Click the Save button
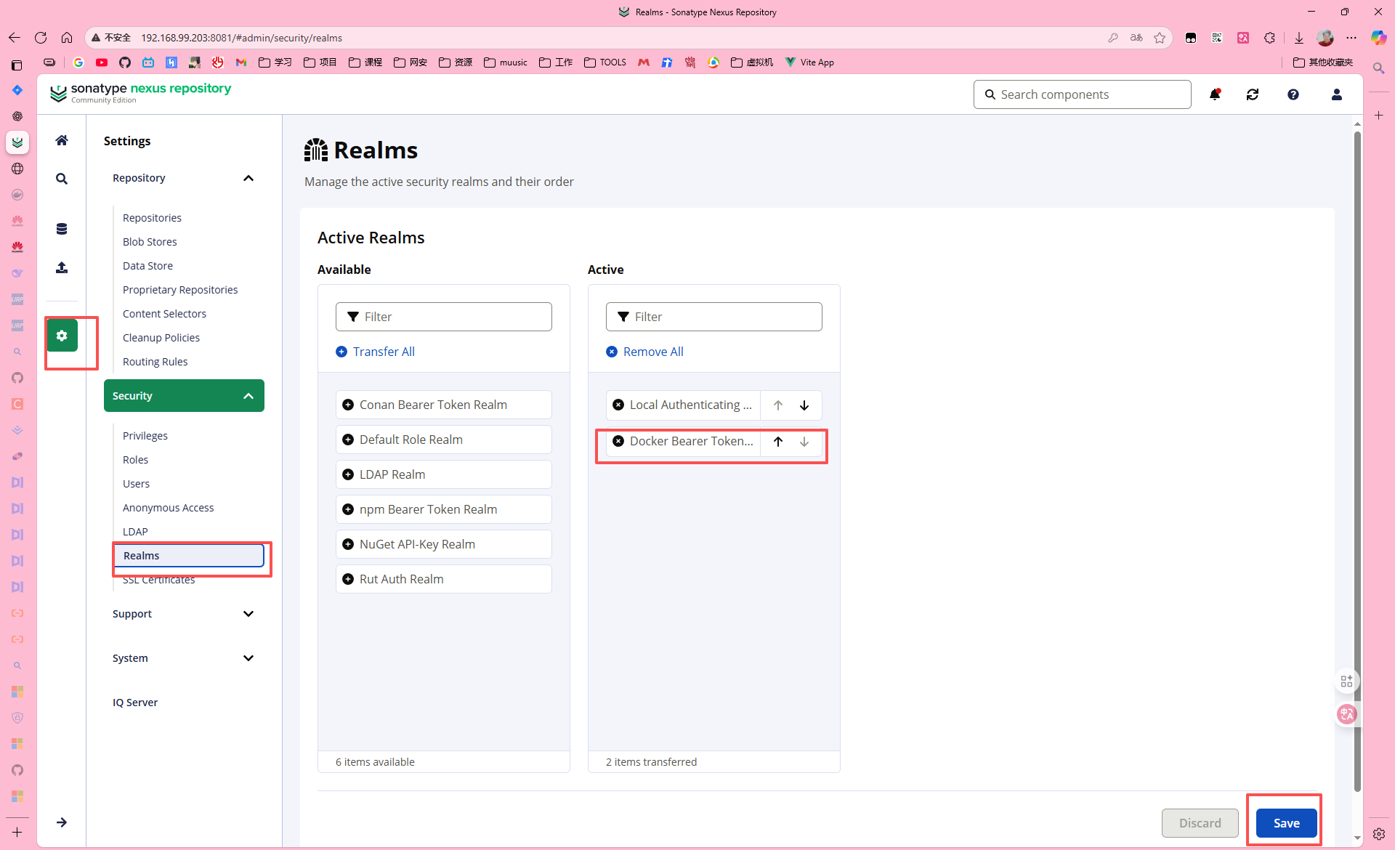 tap(1286, 823)
